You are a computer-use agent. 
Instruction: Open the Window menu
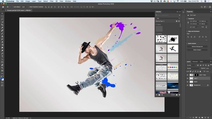coord(68,1)
